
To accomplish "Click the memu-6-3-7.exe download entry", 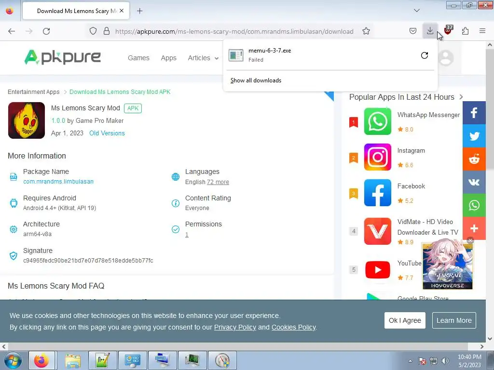I will 321,55.
